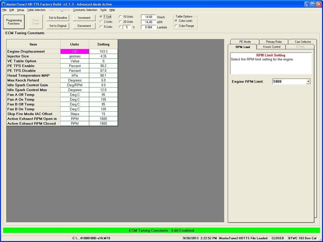The image size is (323, 242).
Task: Click the Item column header
Action: pyautogui.click(x=33, y=44)
